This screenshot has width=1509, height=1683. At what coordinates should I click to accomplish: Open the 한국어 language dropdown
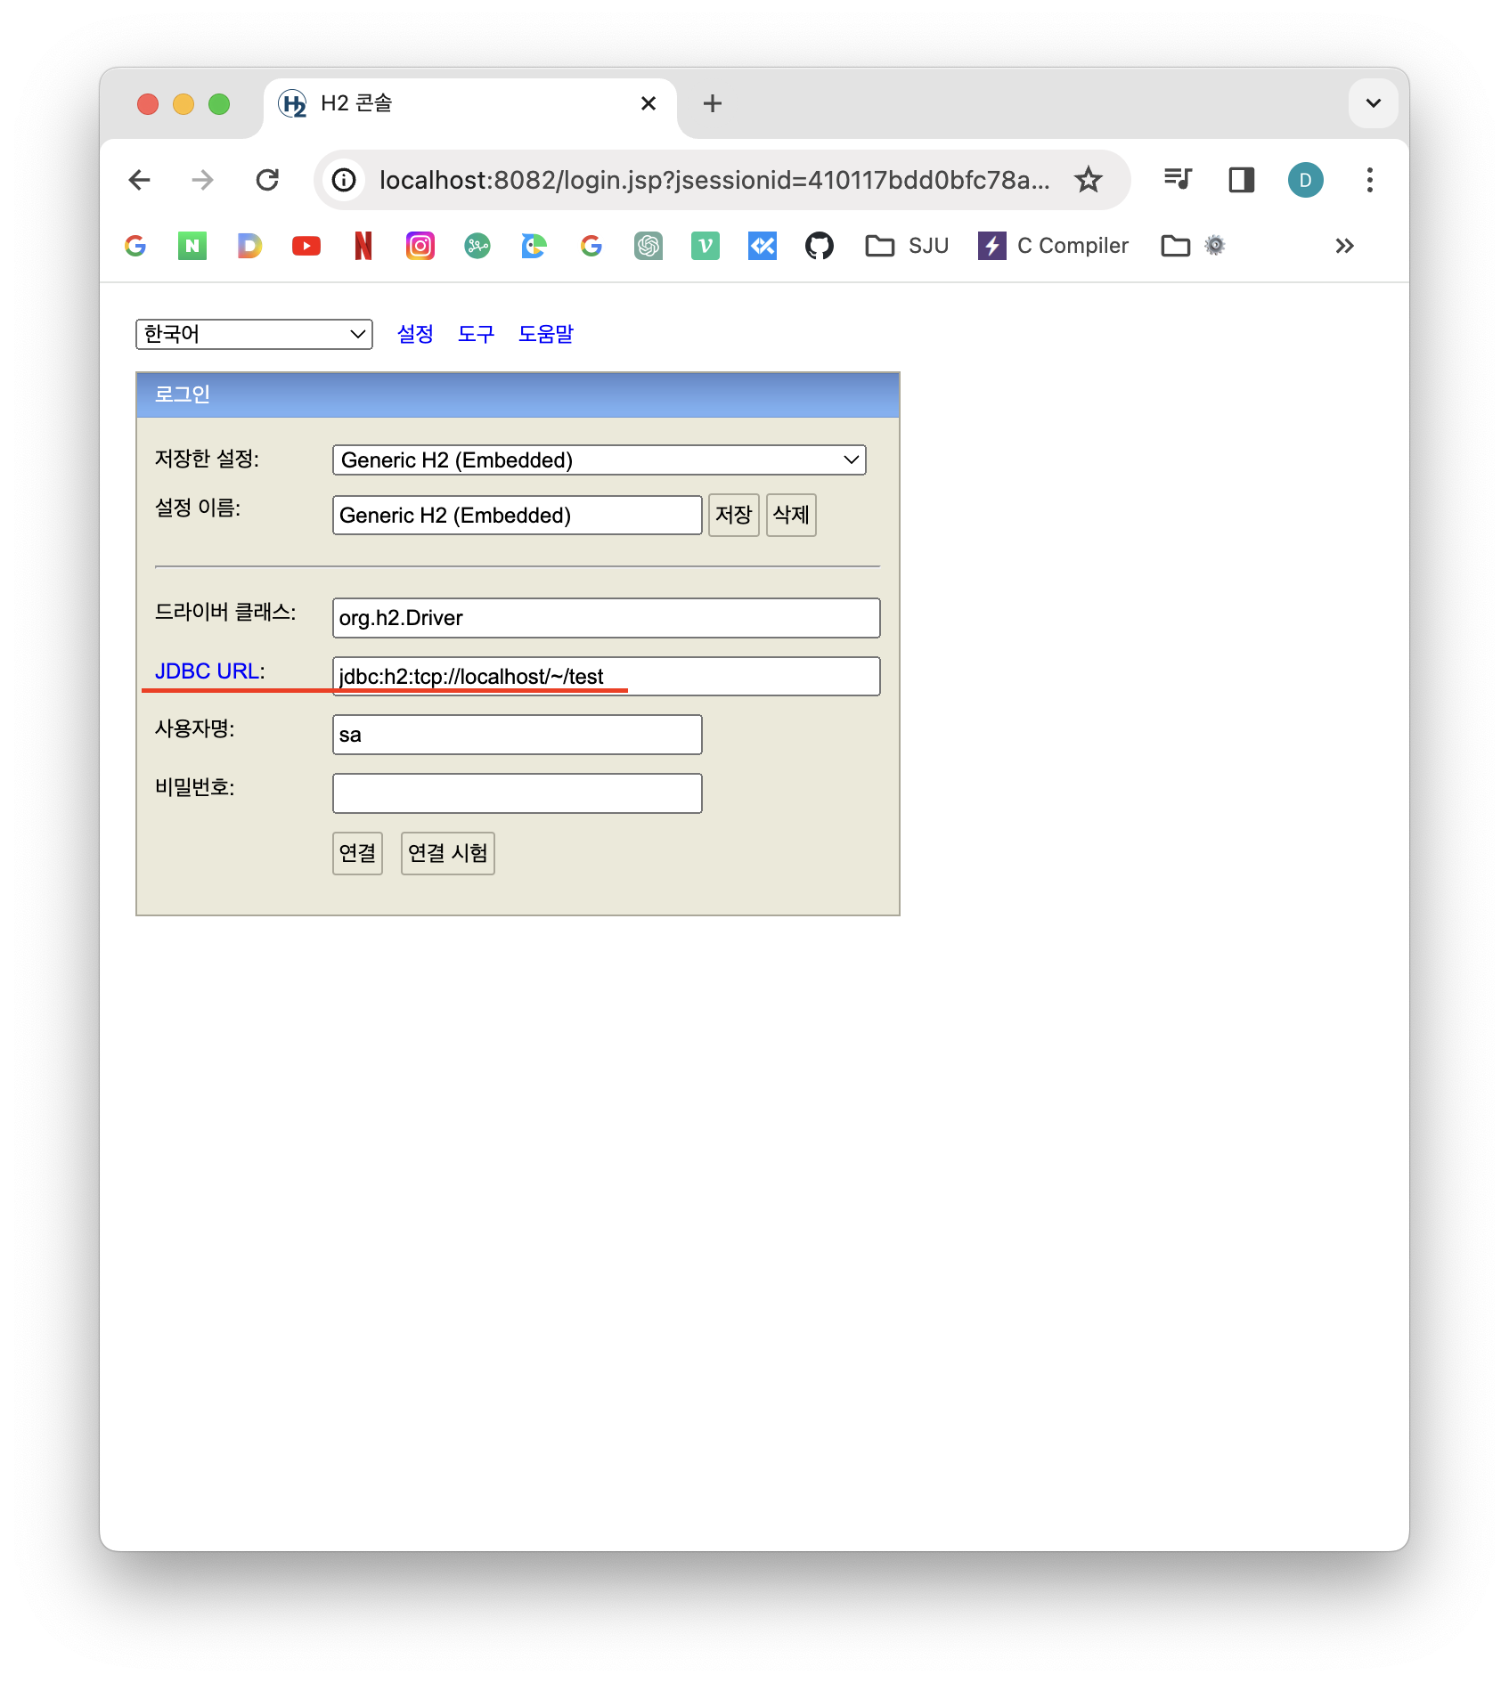pyautogui.click(x=254, y=334)
